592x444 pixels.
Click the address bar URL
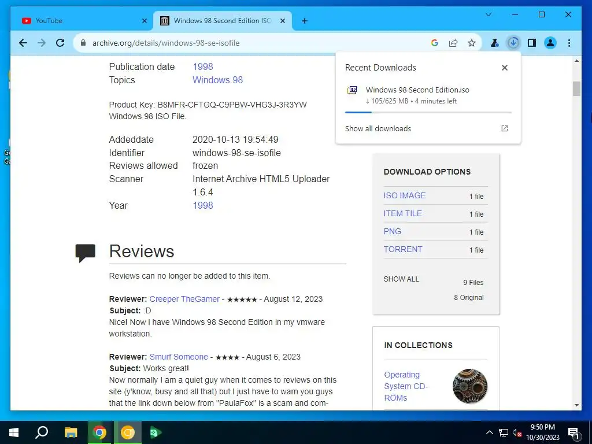[x=166, y=43]
